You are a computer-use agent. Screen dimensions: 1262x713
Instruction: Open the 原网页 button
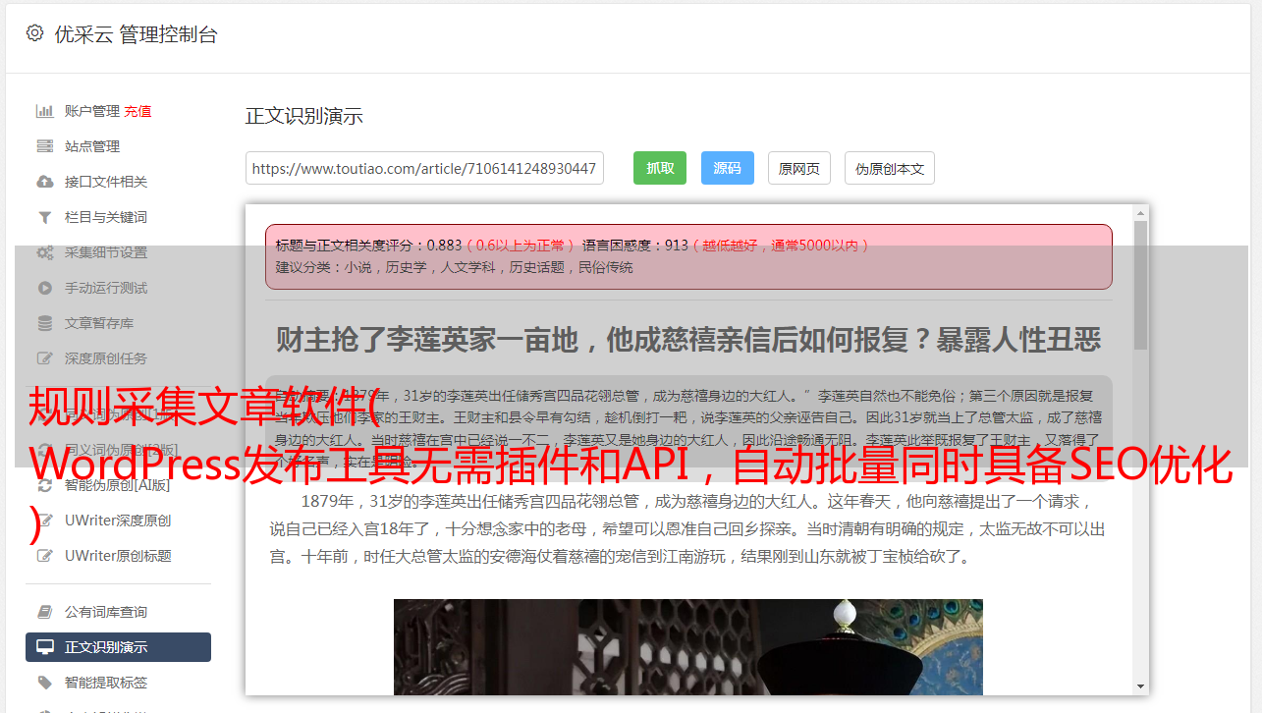pyautogui.click(x=799, y=168)
